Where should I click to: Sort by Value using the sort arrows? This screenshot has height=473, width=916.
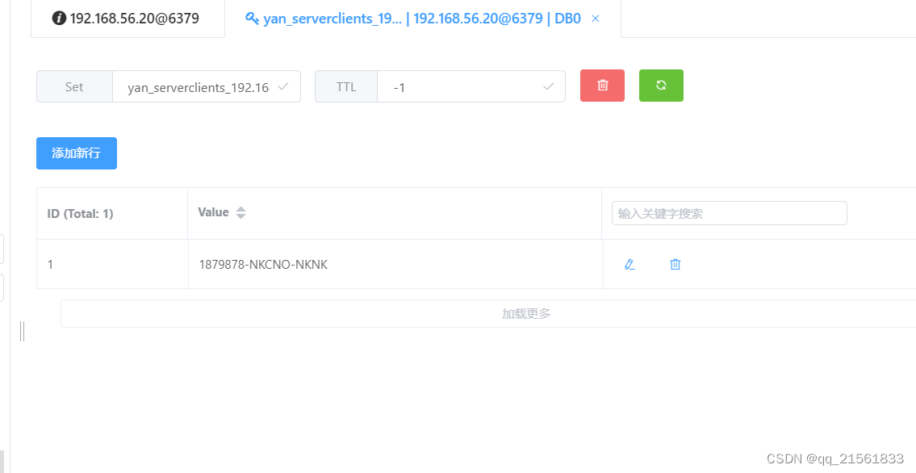[x=242, y=211]
